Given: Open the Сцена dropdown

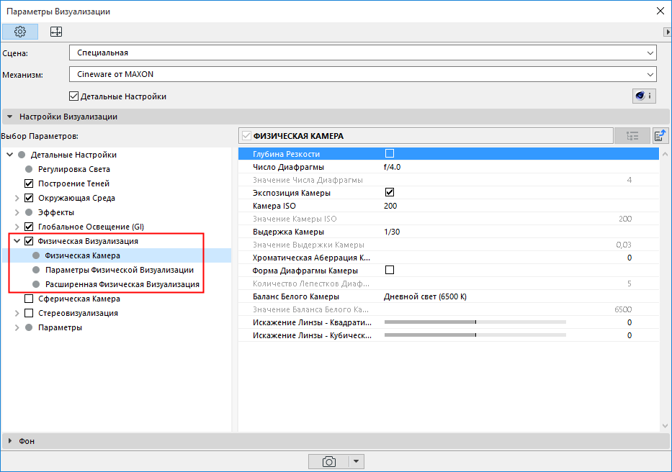Looking at the screenshot, I should 362,53.
